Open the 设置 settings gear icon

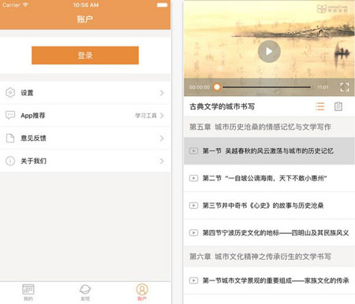point(10,93)
